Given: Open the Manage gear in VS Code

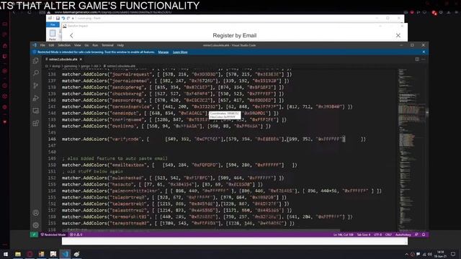Looking at the screenshot, I should (x=36, y=225).
